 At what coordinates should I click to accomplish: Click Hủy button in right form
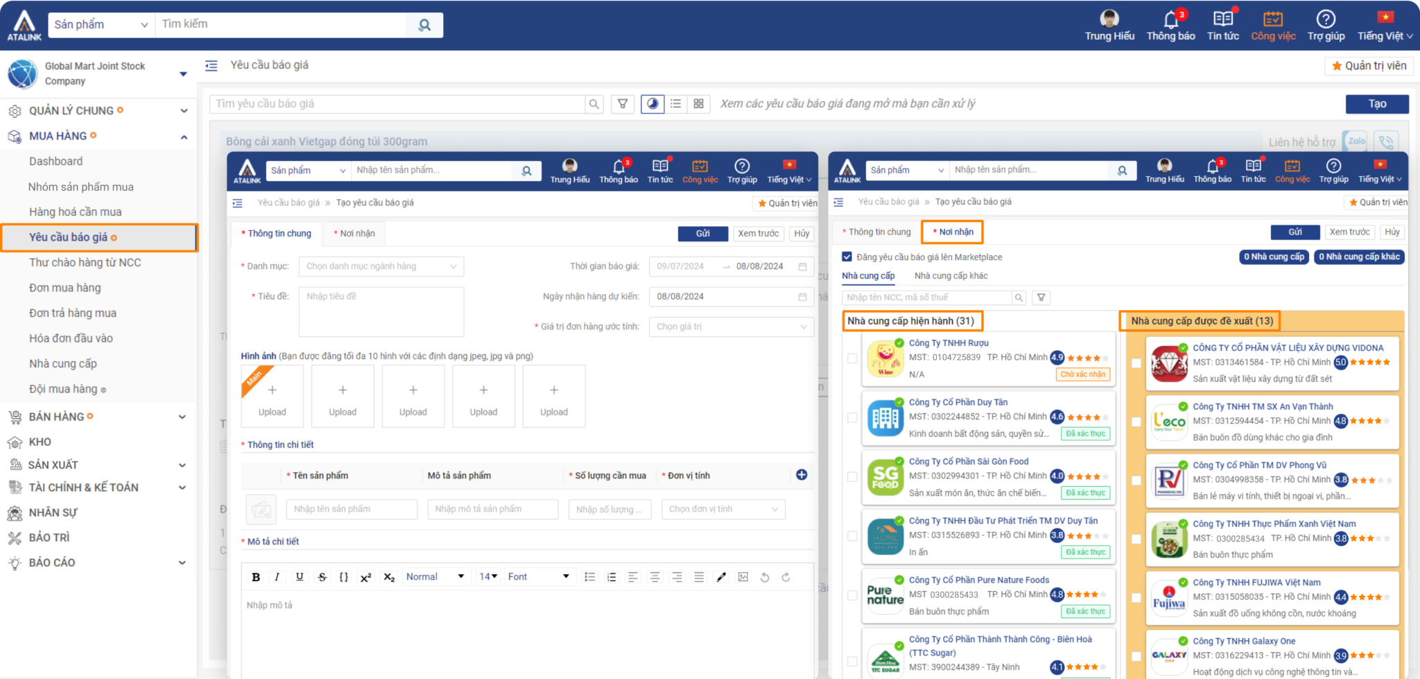1392,232
